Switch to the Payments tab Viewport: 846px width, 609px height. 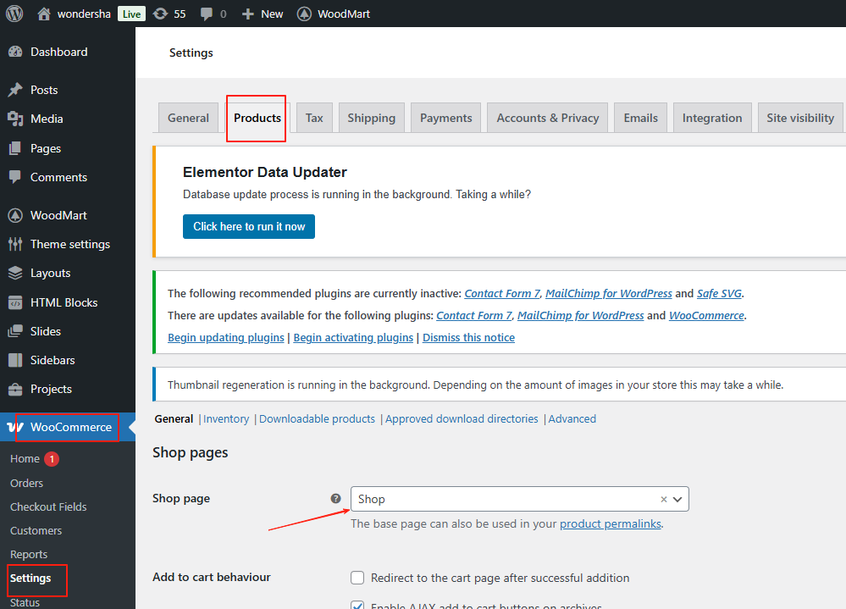pos(445,118)
